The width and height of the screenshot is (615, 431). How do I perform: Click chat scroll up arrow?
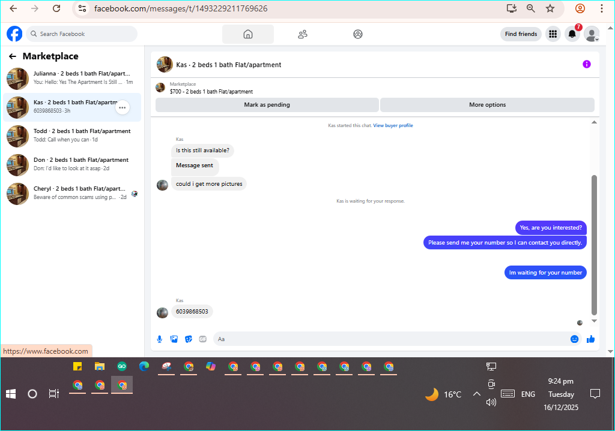coord(594,122)
